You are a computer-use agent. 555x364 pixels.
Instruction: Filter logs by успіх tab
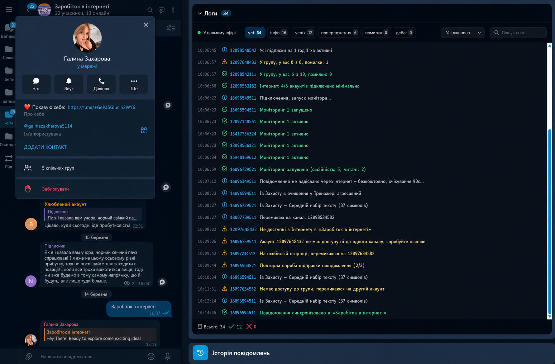(x=304, y=33)
